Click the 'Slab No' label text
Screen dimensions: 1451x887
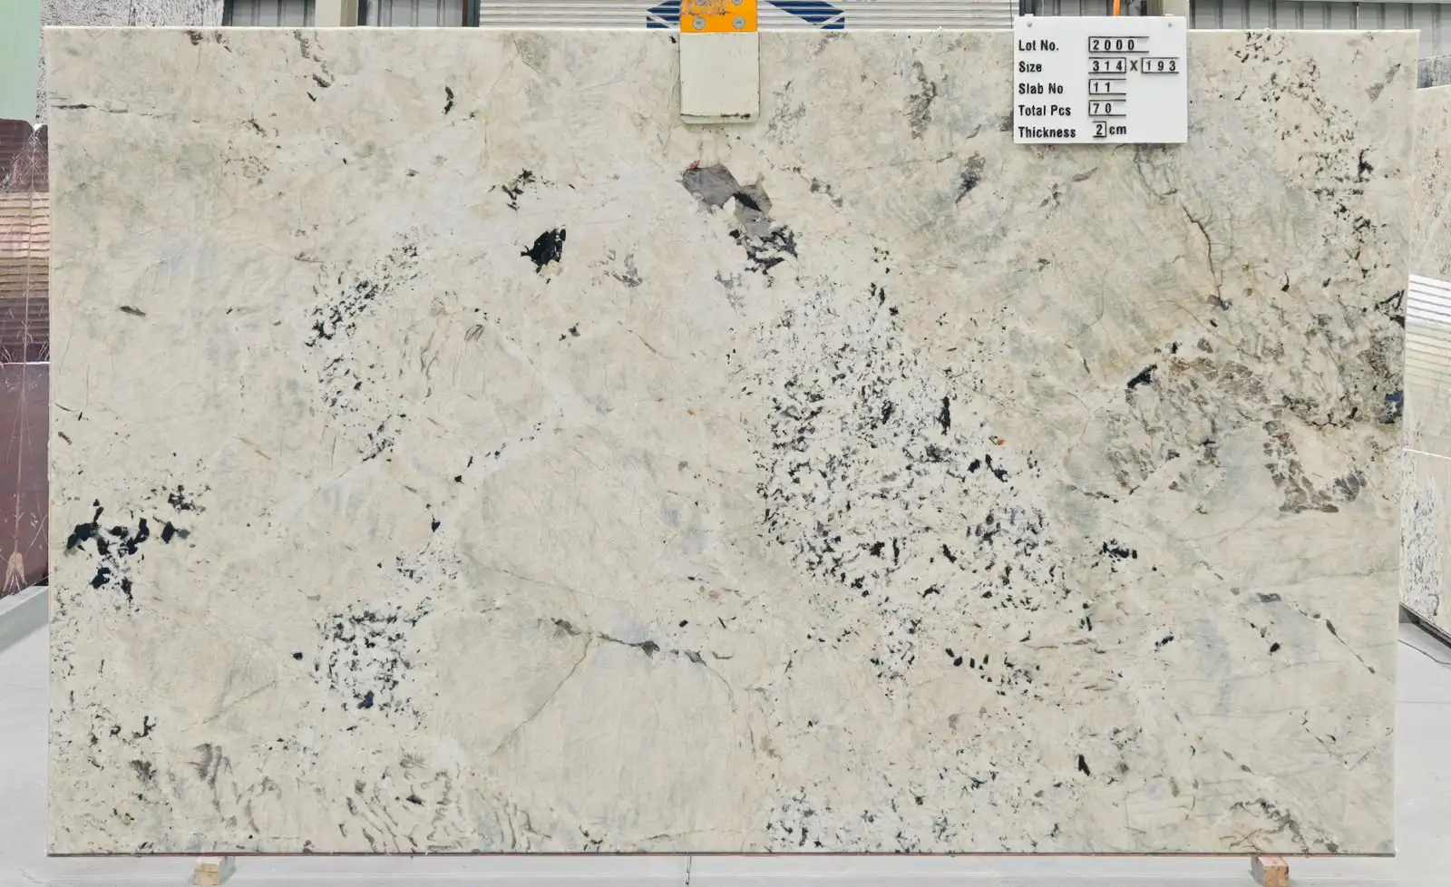click(x=1040, y=89)
